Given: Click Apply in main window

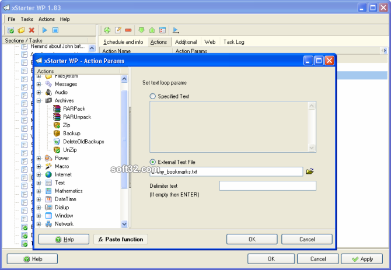Looking at the screenshot, I should [x=362, y=259].
